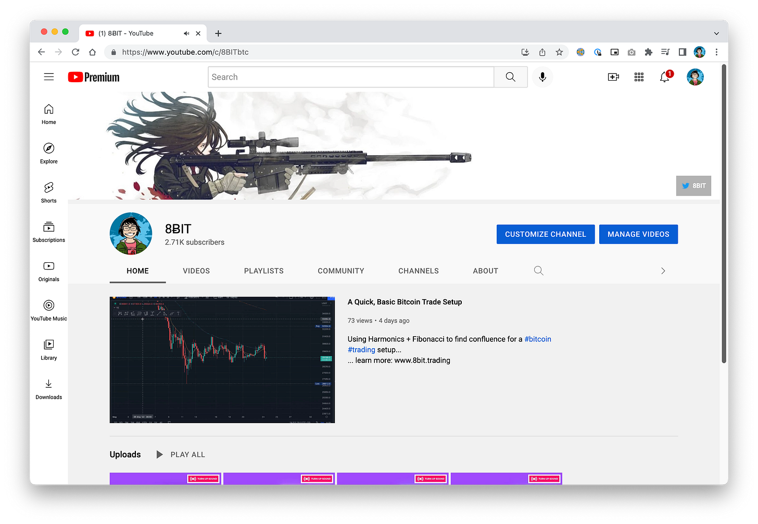Open the YouTube hamburger guide menu
Image resolution: width=758 pixels, height=524 pixels.
[x=49, y=77]
